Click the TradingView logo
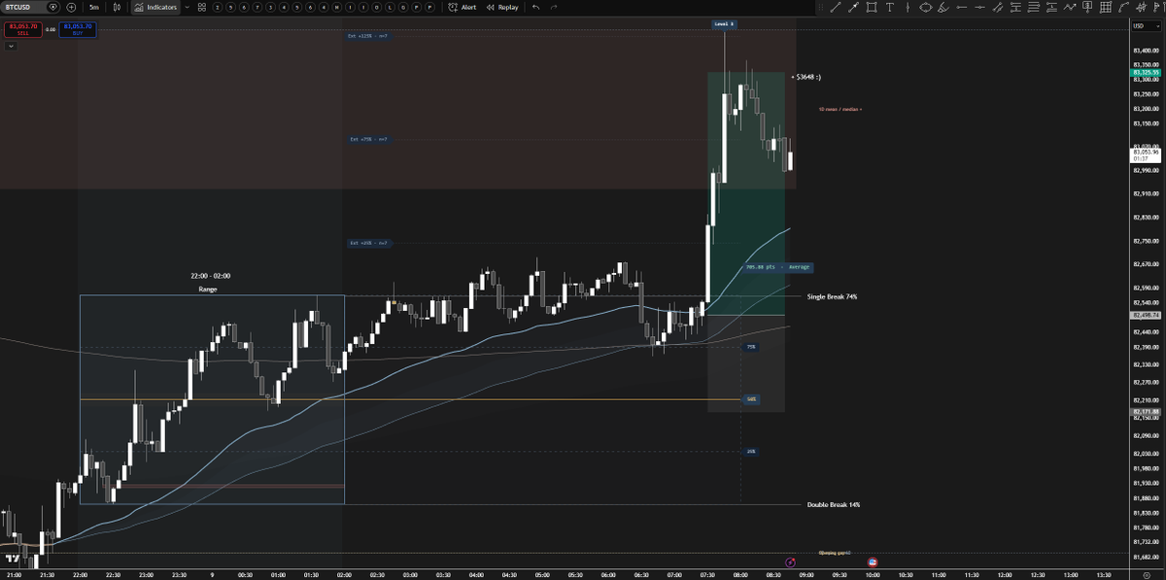Screen dimensions: 1166x580 12,559
